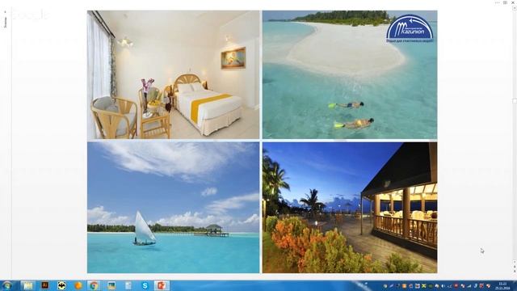
Task: Open Skype from the taskbar
Action: click(145, 285)
